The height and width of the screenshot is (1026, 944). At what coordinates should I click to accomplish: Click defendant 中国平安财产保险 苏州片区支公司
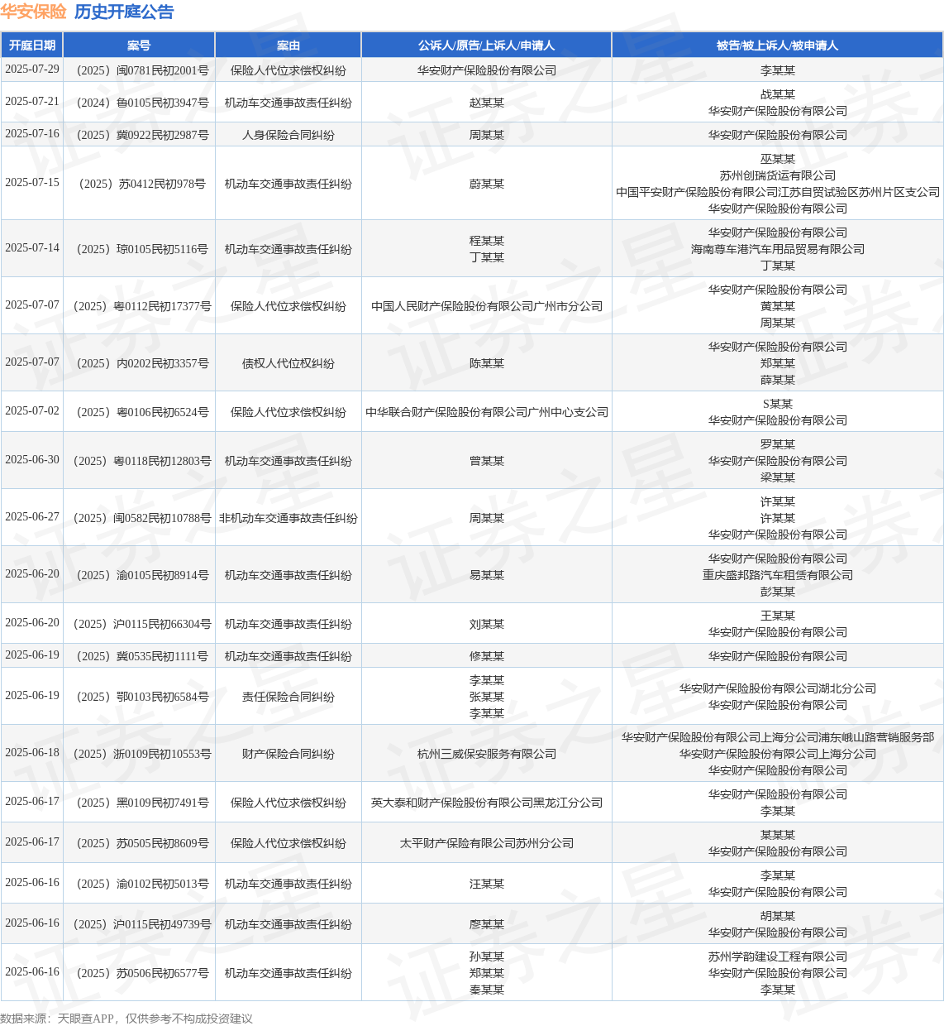pos(778,192)
